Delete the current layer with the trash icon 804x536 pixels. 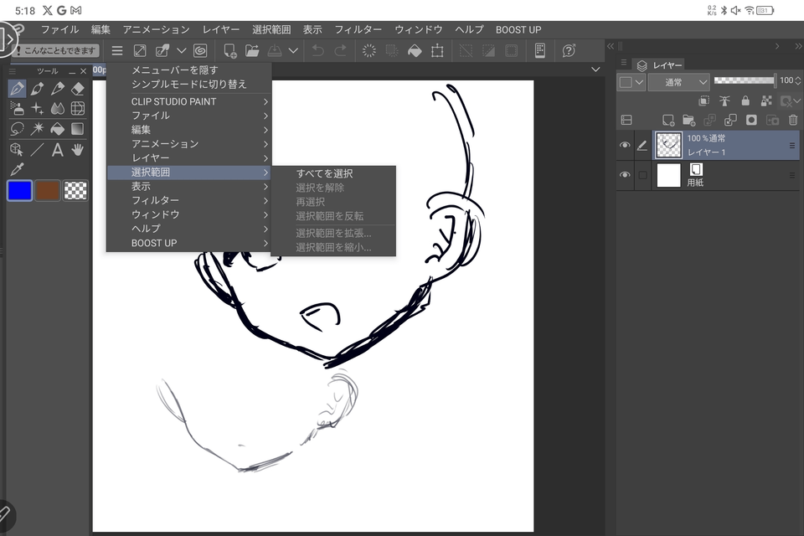tap(793, 120)
